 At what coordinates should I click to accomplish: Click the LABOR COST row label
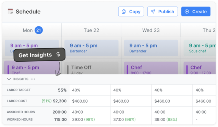[17, 101]
